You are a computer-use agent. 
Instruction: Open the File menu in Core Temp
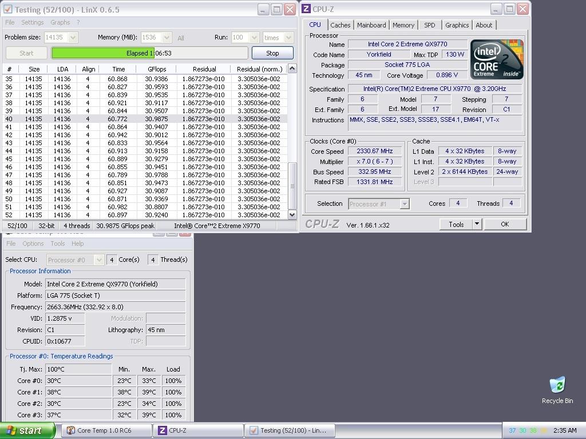tap(11, 244)
